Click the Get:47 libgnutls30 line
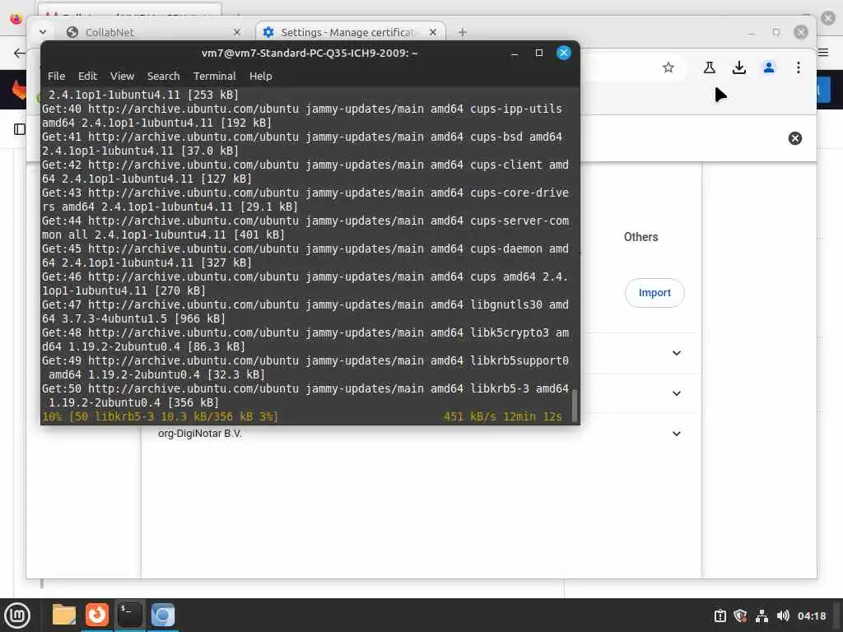Viewport: 843px width, 632px height. 305,312
